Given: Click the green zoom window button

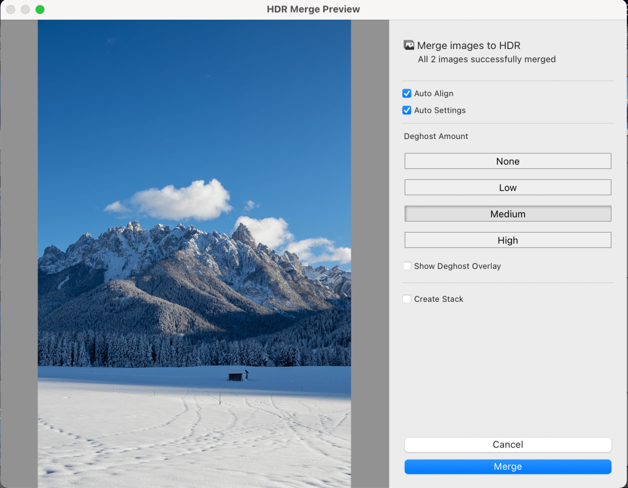Looking at the screenshot, I should [x=40, y=9].
